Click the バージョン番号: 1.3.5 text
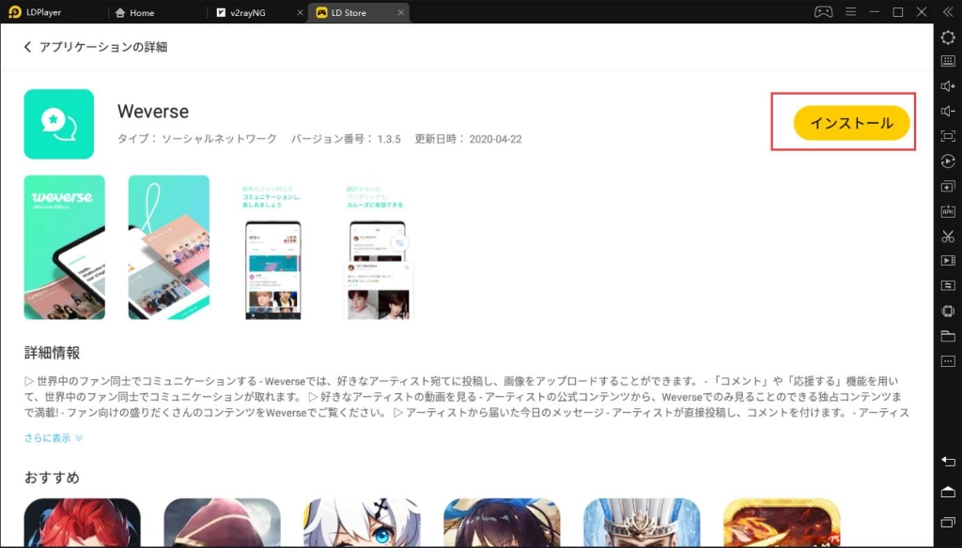Image resolution: width=962 pixels, height=548 pixels. tap(346, 139)
